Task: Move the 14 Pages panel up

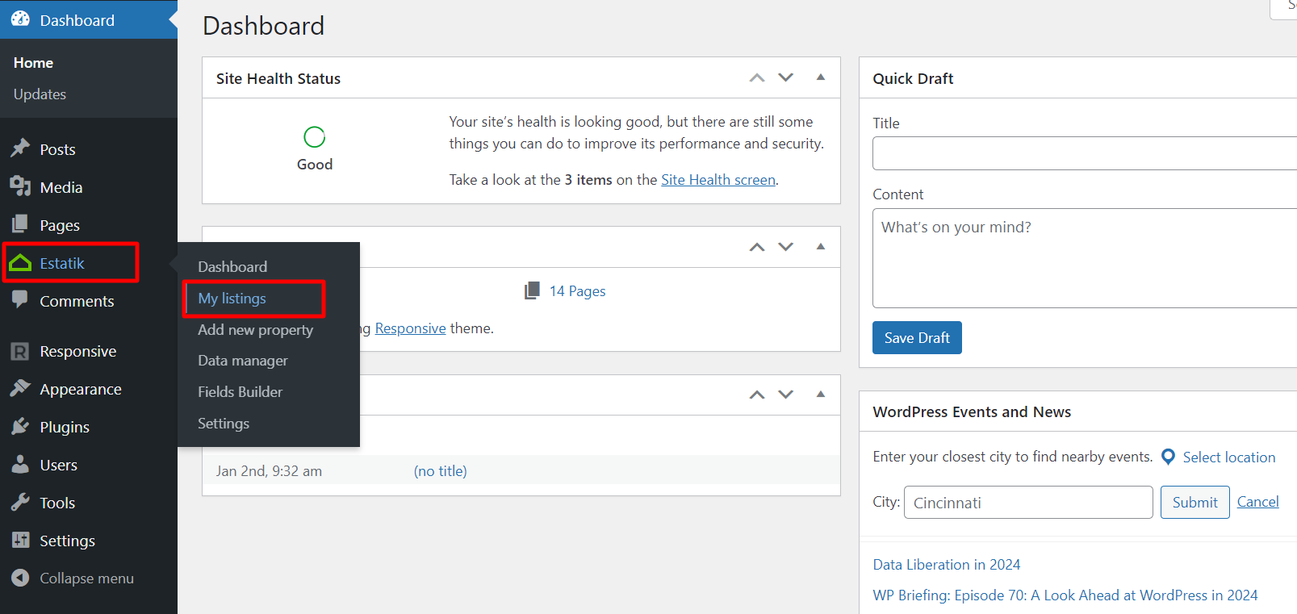Action: 757,247
